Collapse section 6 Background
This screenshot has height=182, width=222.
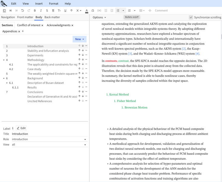point(4,78)
